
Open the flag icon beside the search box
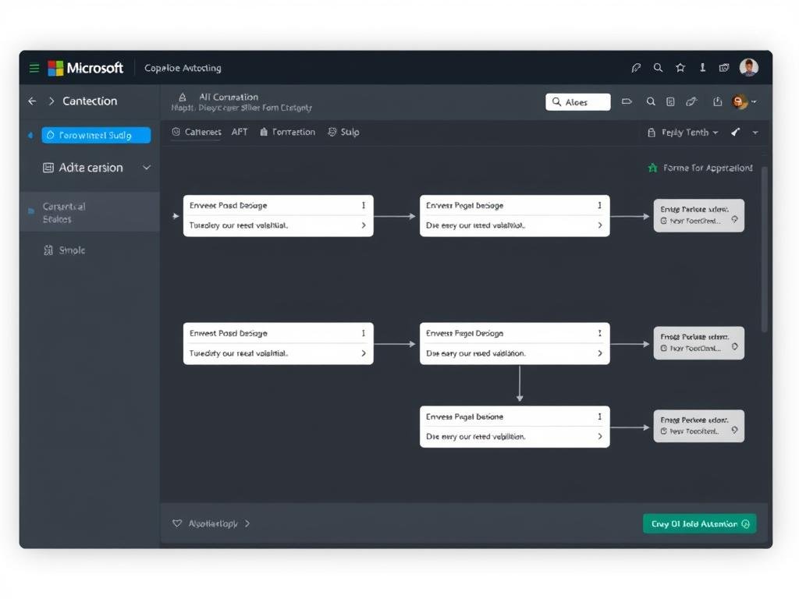627,101
